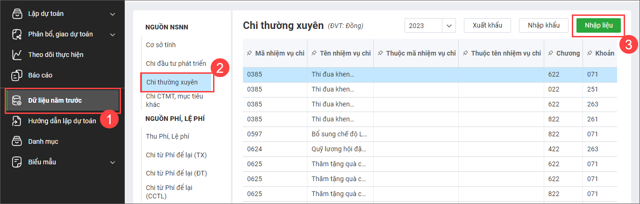640x204 pixels.
Task: Click the Danh mục sidebar icon
Action: [17, 141]
